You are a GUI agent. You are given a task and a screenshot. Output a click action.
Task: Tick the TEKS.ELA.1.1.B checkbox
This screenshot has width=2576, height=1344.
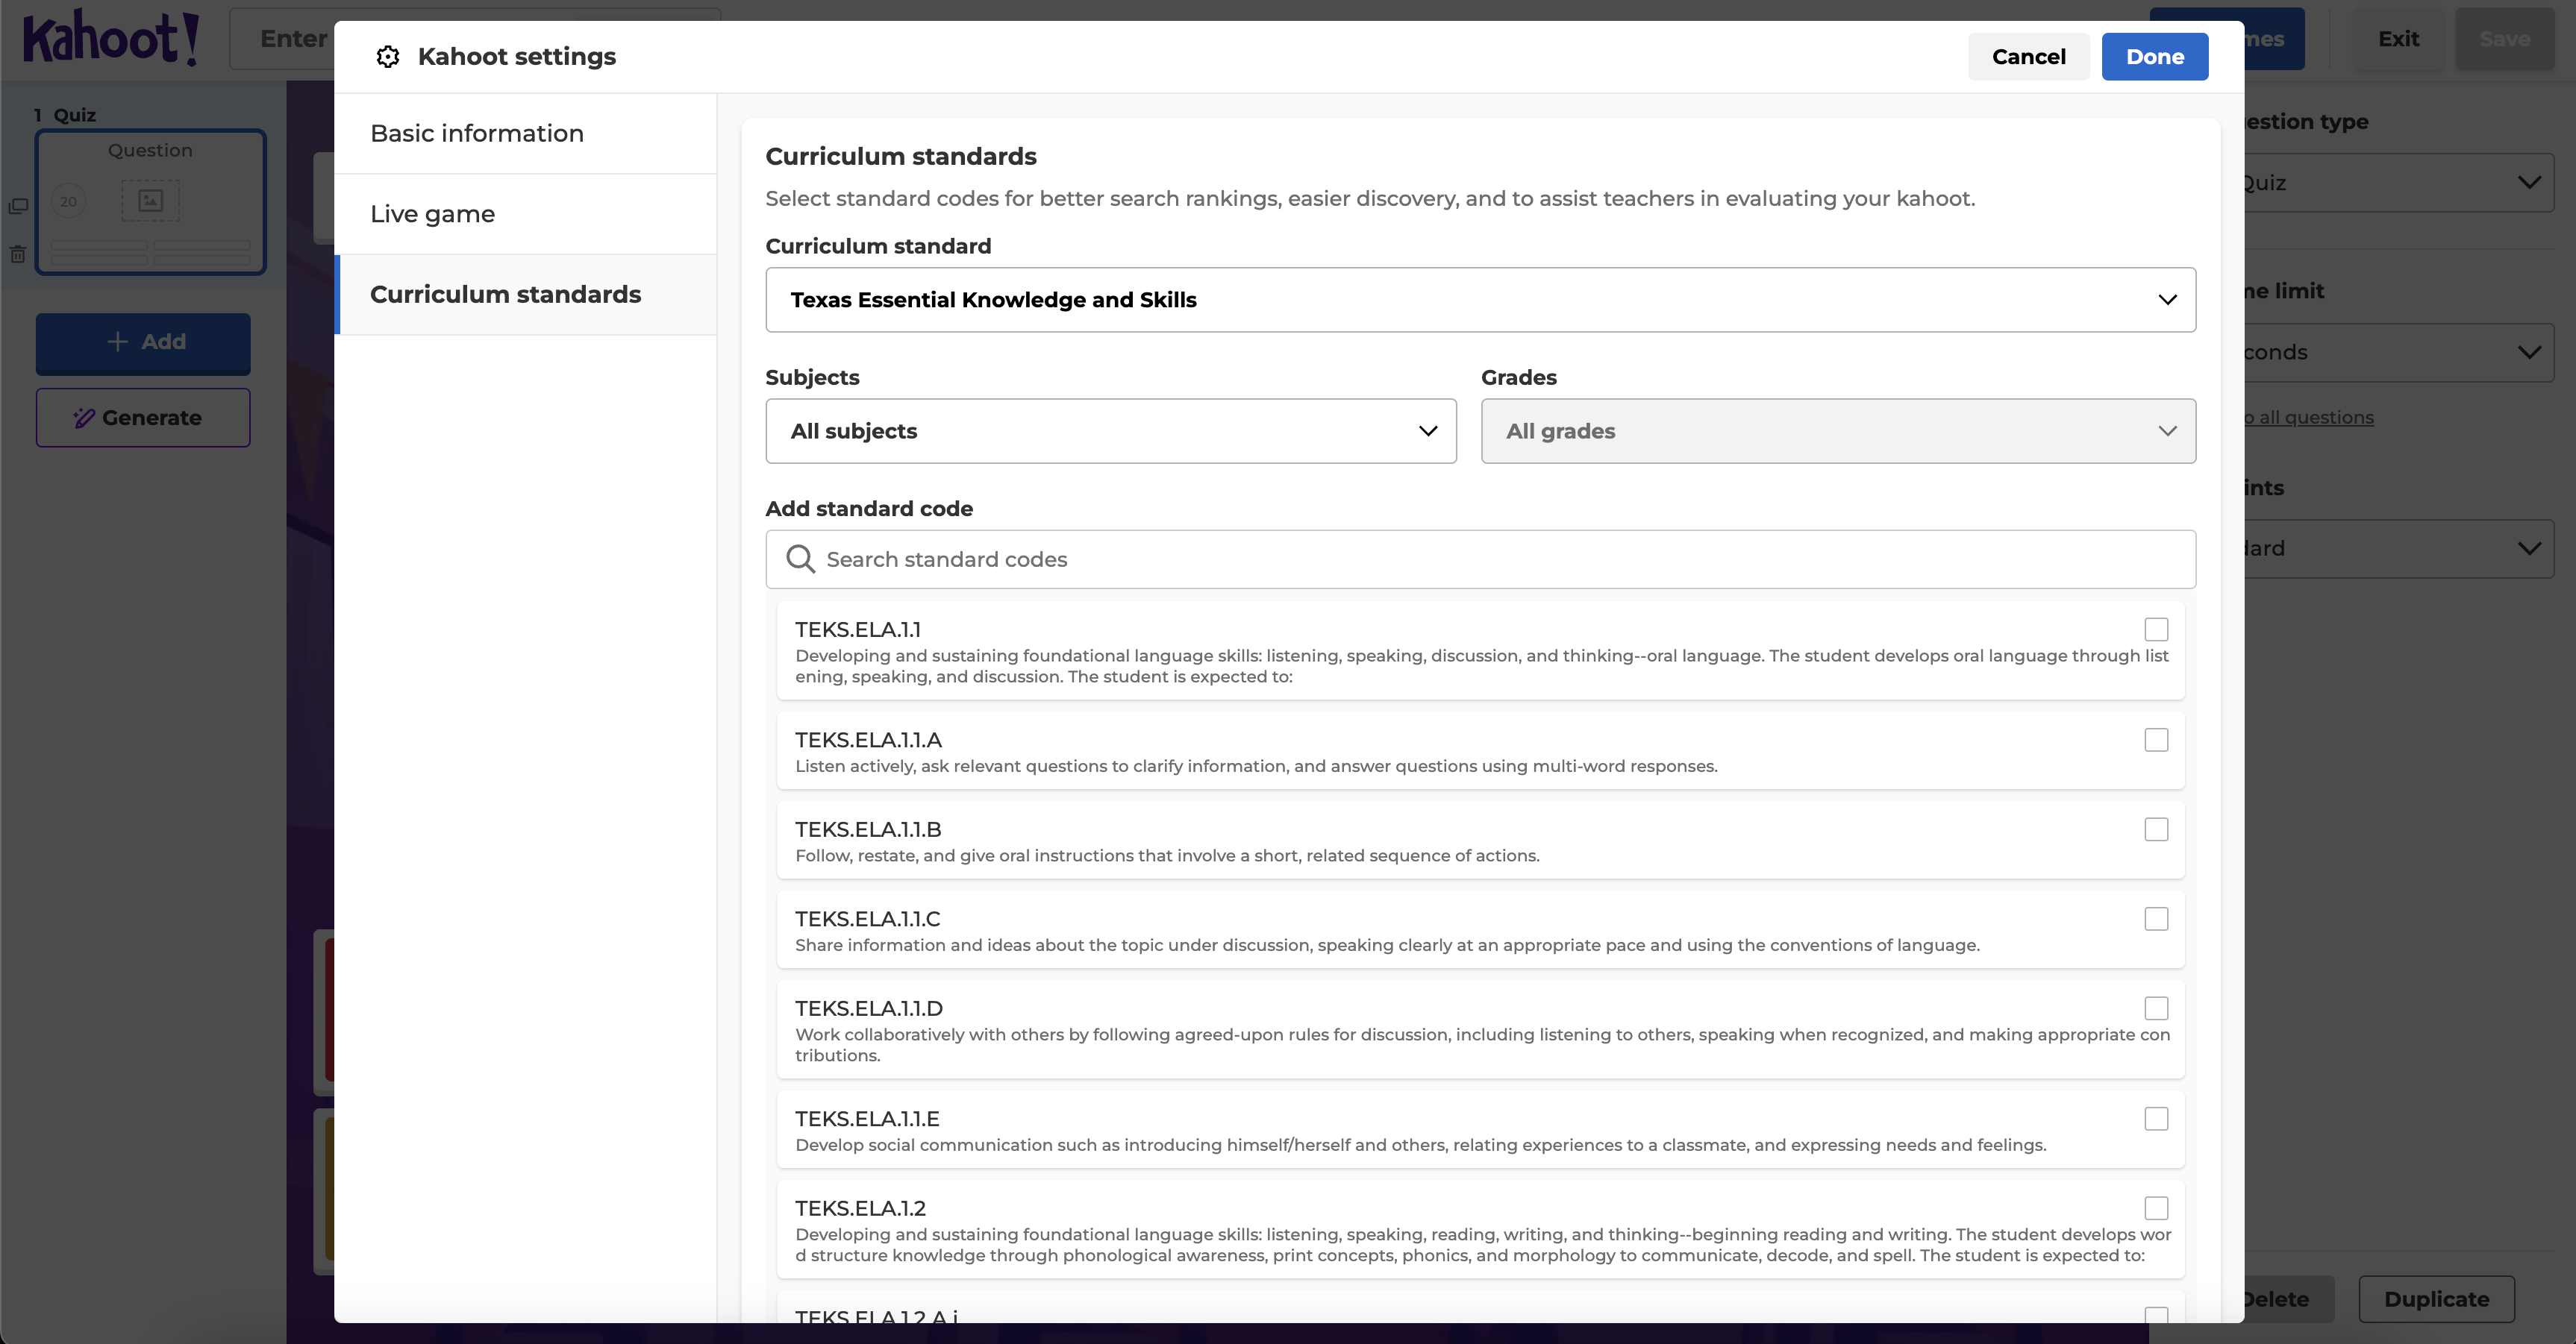pyautogui.click(x=2156, y=829)
